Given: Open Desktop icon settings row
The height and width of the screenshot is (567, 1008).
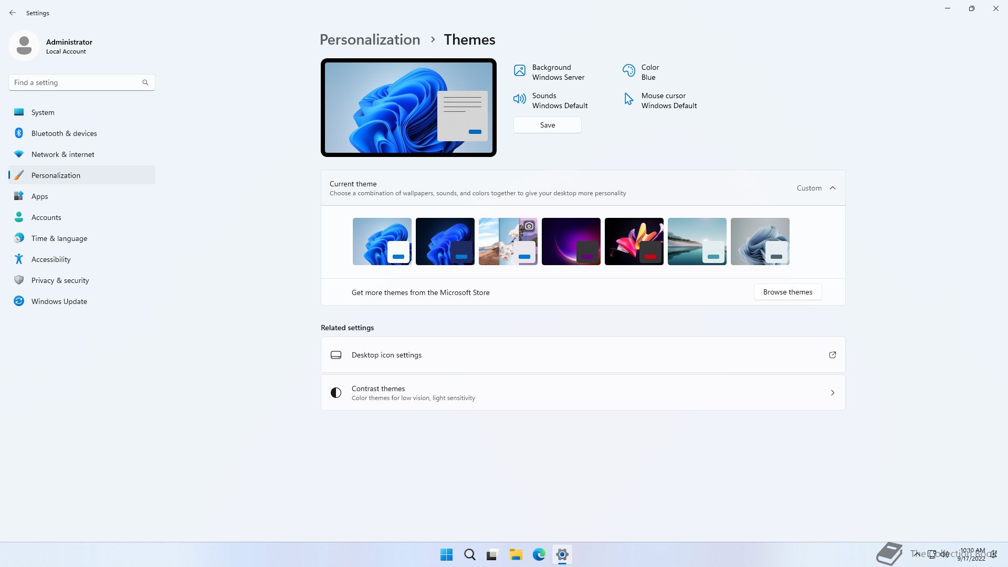Looking at the screenshot, I should (x=583, y=355).
